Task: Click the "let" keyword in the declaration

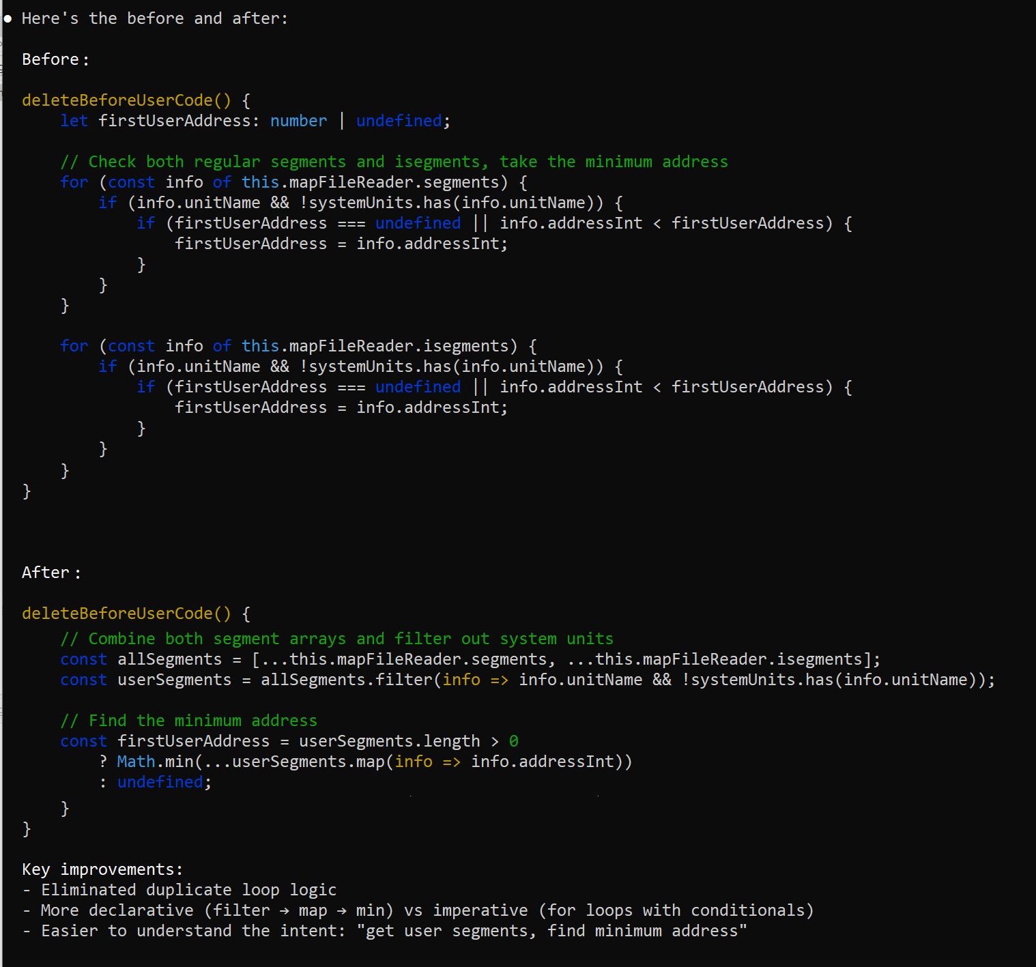Action: point(74,121)
